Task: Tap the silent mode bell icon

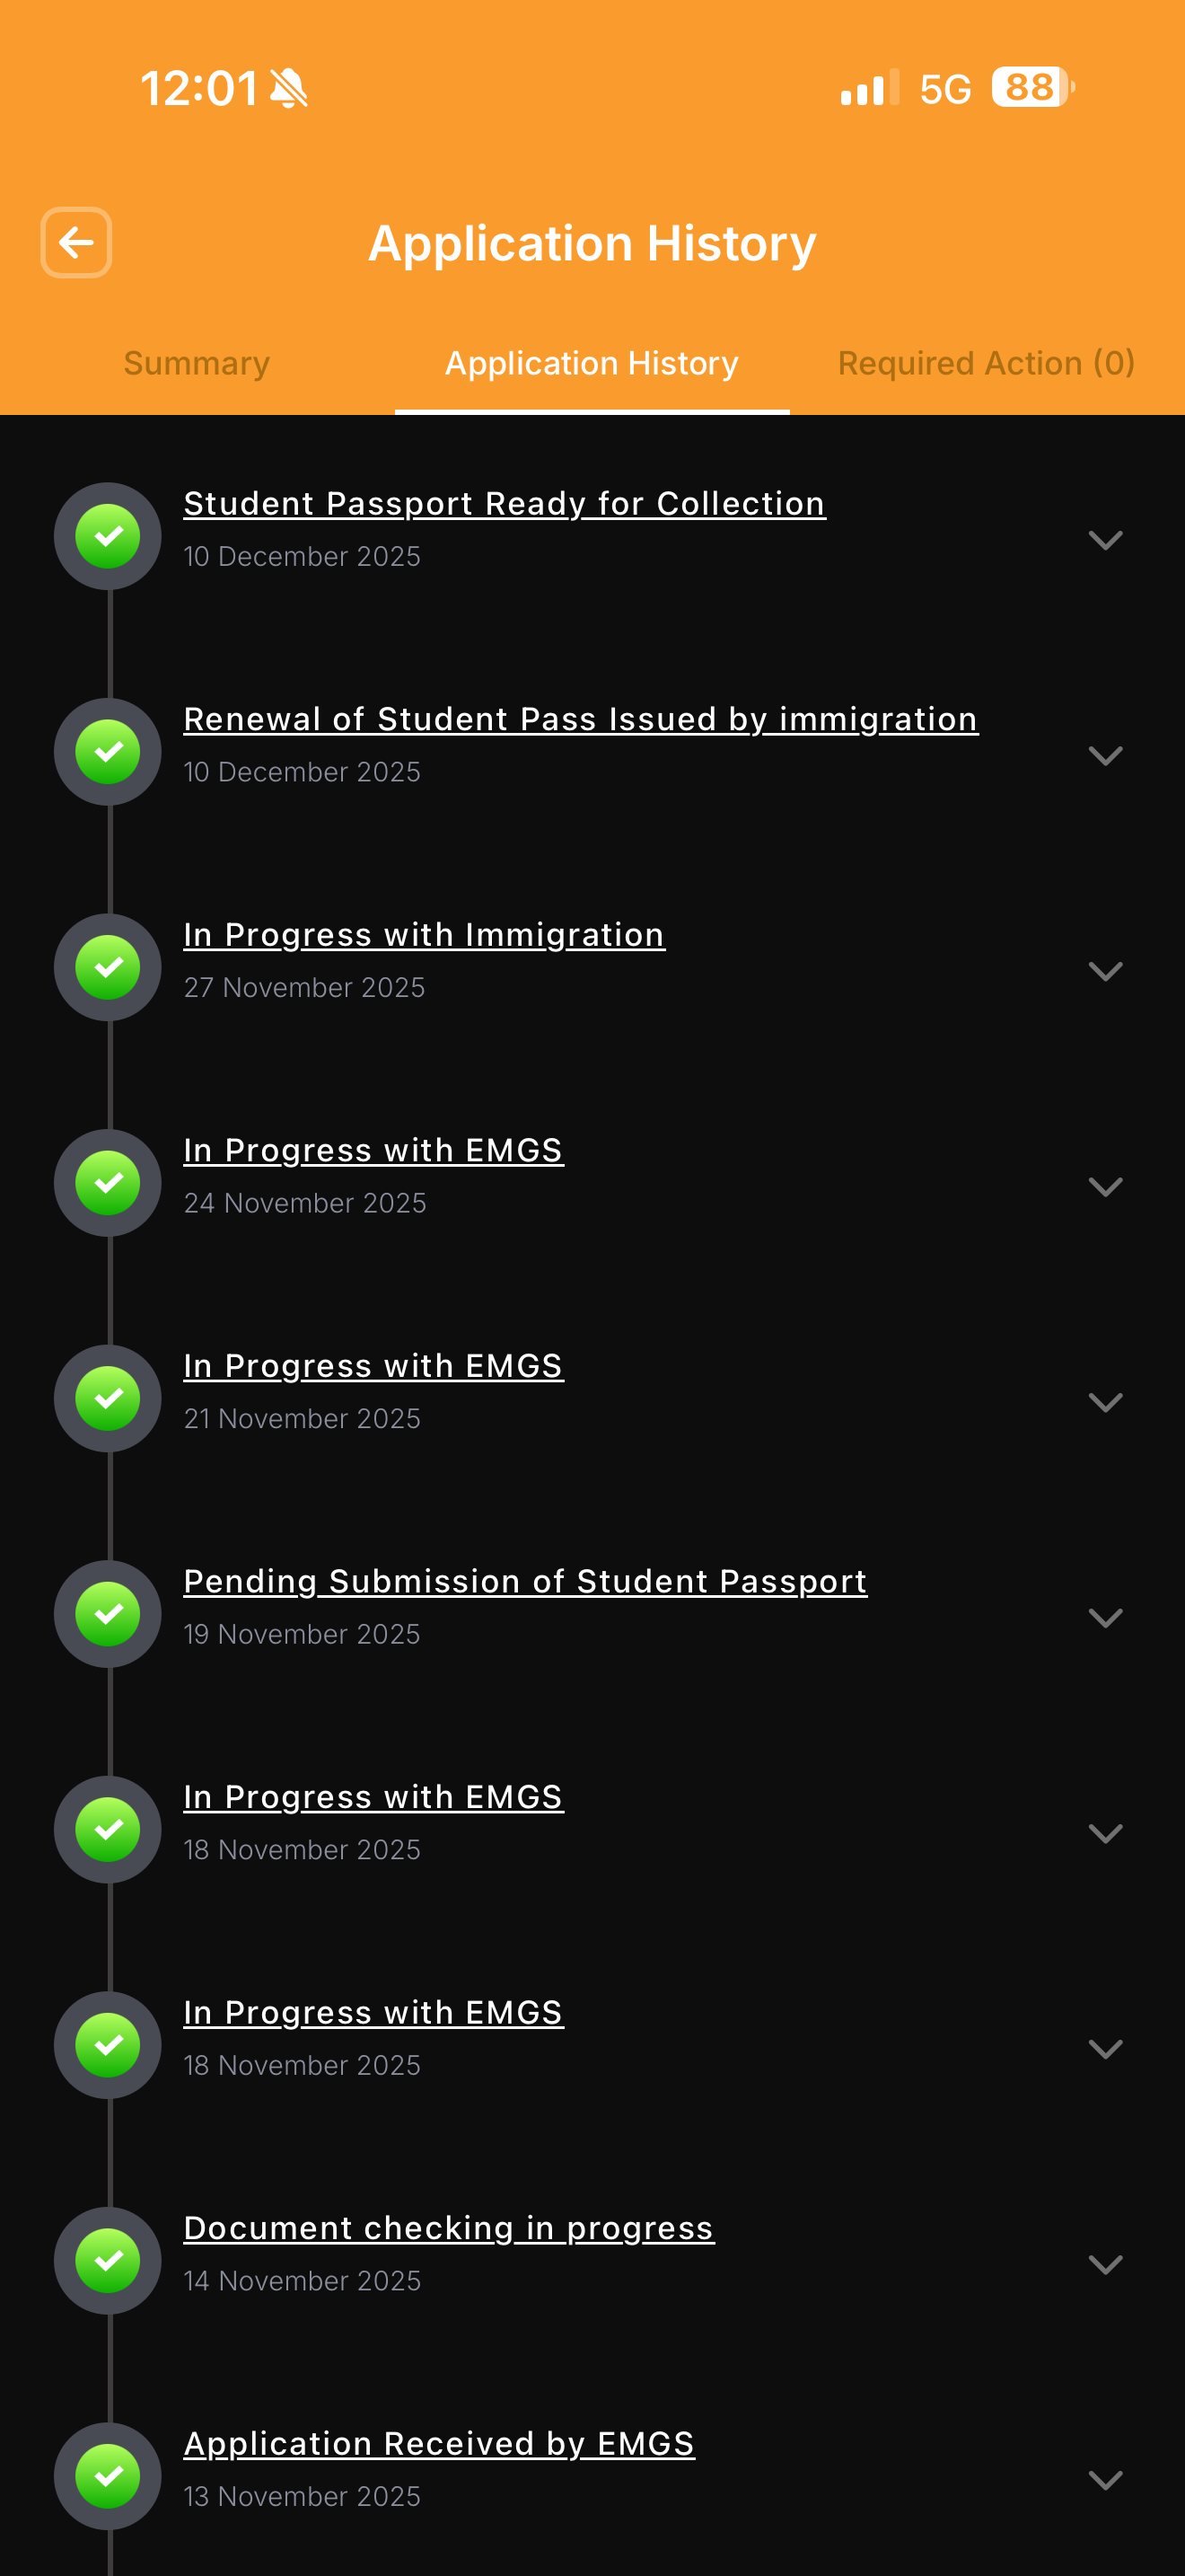Action: [x=289, y=88]
